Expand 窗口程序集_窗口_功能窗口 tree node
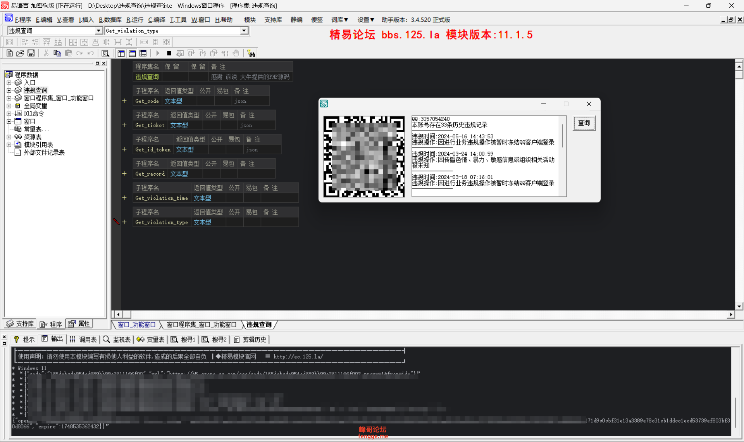744x442 pixels. click(x=9, y=98)
